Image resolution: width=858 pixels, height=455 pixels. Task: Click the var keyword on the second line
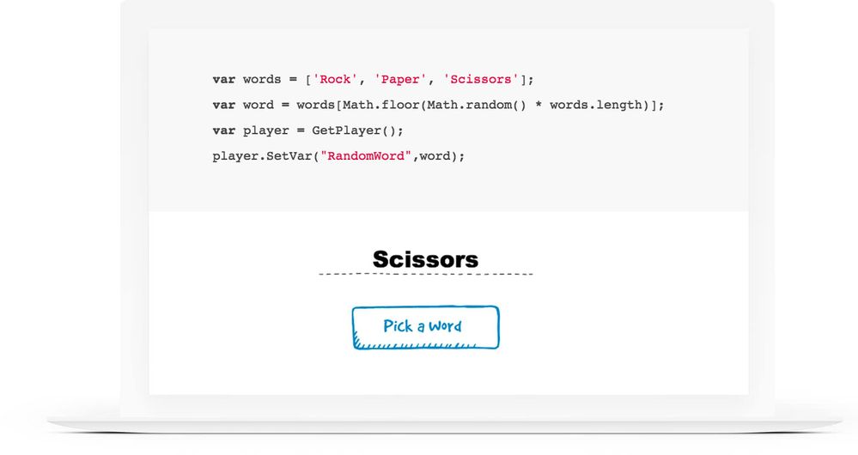tap(223, 105)
